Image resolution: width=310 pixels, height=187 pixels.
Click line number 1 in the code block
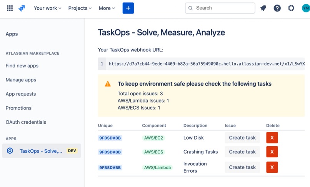pos(102,64)
